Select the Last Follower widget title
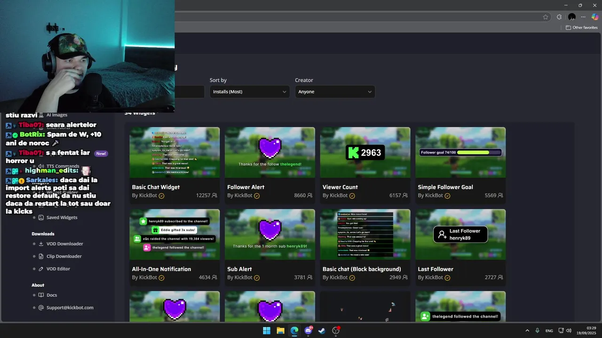This screenshot has width=602, height=338. 436,269
